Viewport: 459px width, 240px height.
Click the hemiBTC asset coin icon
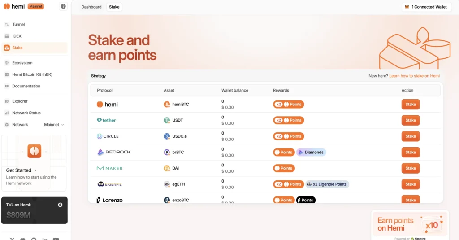(x=167, y=105)
